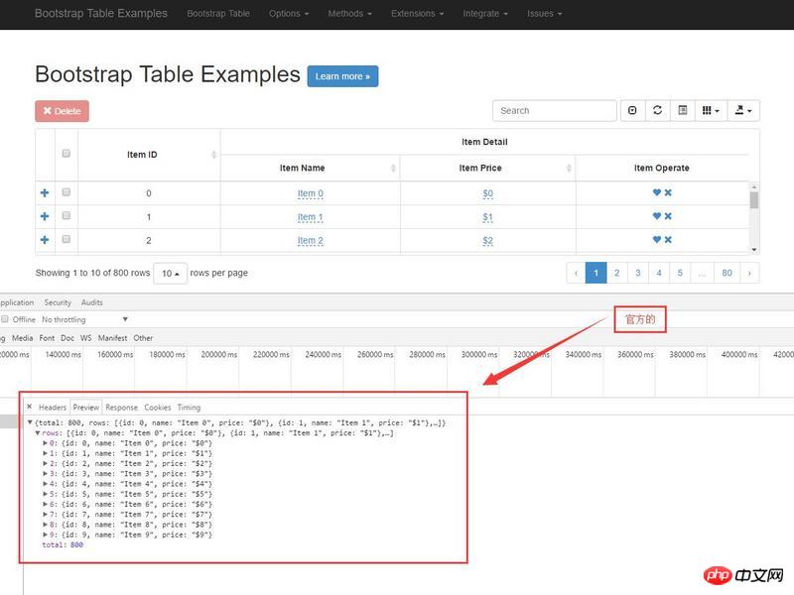The height and width of the screenshot is (595, 794).
Task: Toggle card view icon in table toolbar
Action: pyautogui.click(x=683, y=110)
